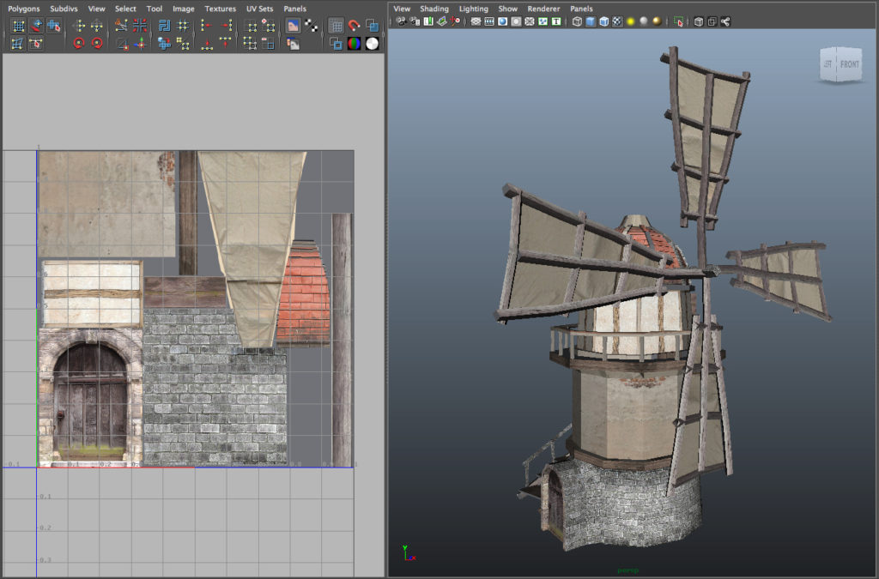Open the Lighting dropdown menu
Image resolution: width=879 pixels, height=579 pixels.
pyautogui.click(x=473, y=9)
